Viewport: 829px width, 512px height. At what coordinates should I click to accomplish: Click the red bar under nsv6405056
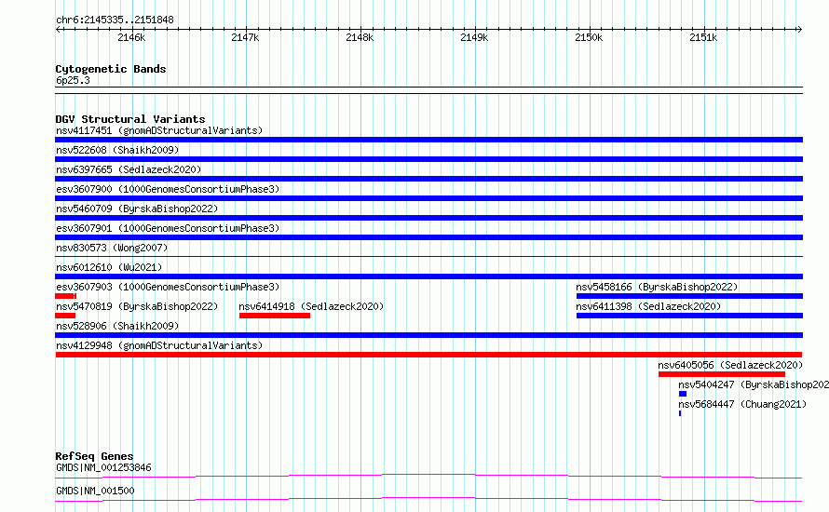point(722,374)
